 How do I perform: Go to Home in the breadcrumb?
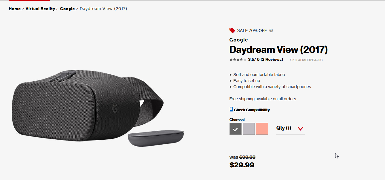(x=15, y=9)
